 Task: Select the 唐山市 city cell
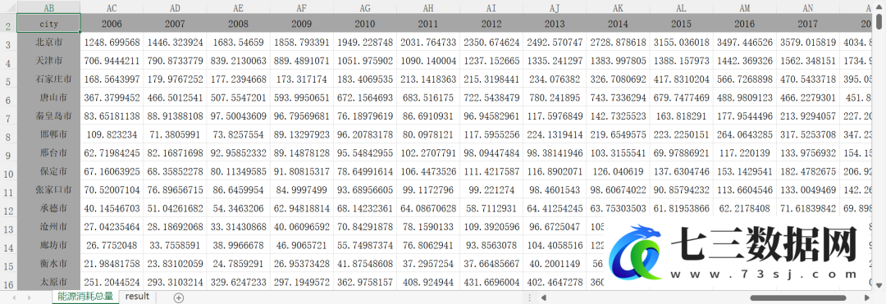coord(48,98)
